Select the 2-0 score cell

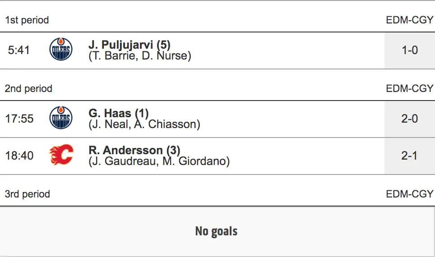pyautogui.click(x=409, y=119)
